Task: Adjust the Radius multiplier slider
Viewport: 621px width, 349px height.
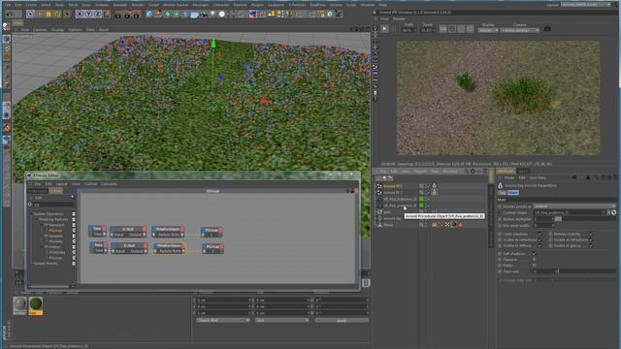Action: (586, 219)
